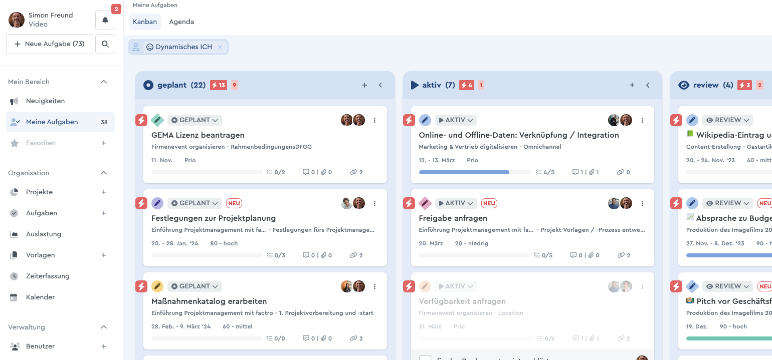Open AKTIV status dropdown on Online- und Offline-Daten
772x360 pixels.
pyautogui.click(x=456, y=120)
